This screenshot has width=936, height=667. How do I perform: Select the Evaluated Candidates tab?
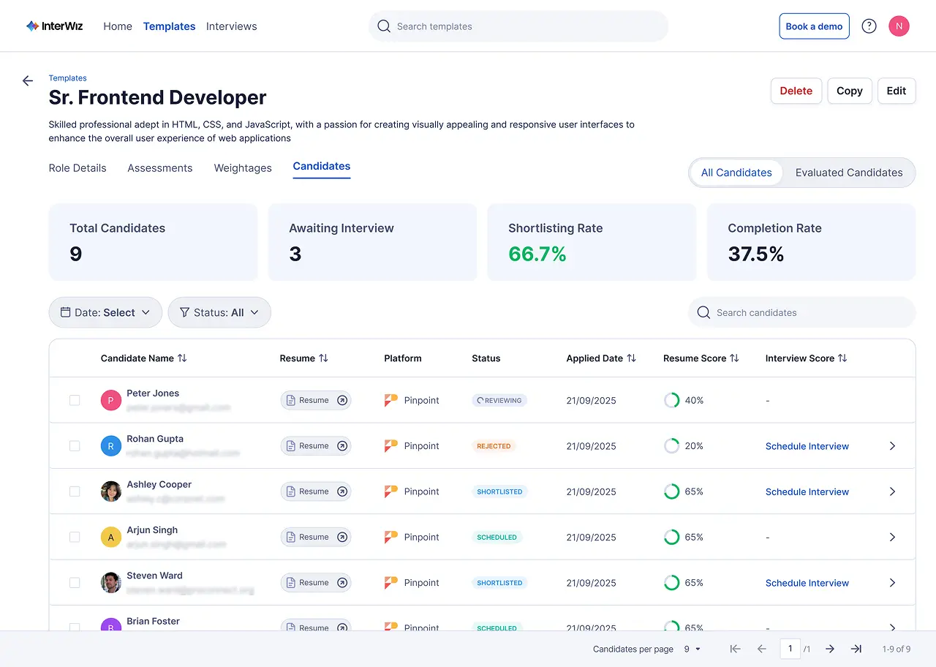[850, 173]
